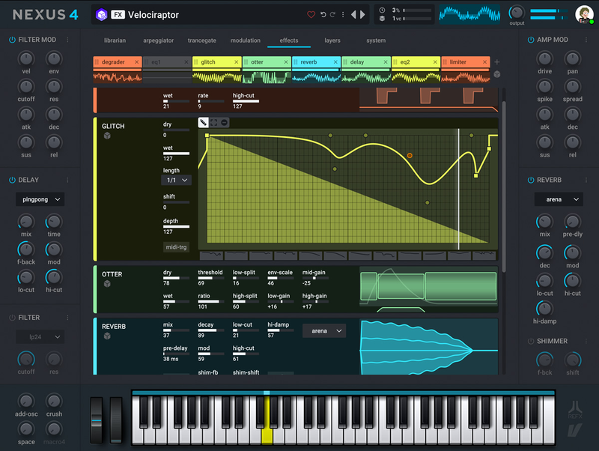
Task: Open the pingpong delay type dropdown
Action: (x=40, y=199)
